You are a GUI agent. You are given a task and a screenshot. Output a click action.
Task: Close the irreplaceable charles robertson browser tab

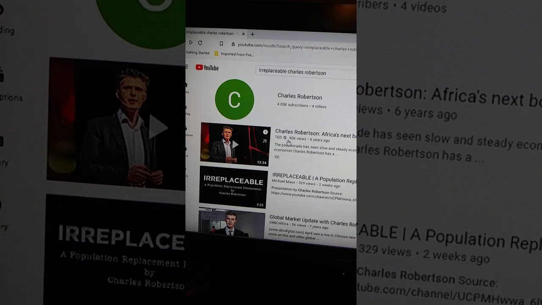tap(243, 34)
